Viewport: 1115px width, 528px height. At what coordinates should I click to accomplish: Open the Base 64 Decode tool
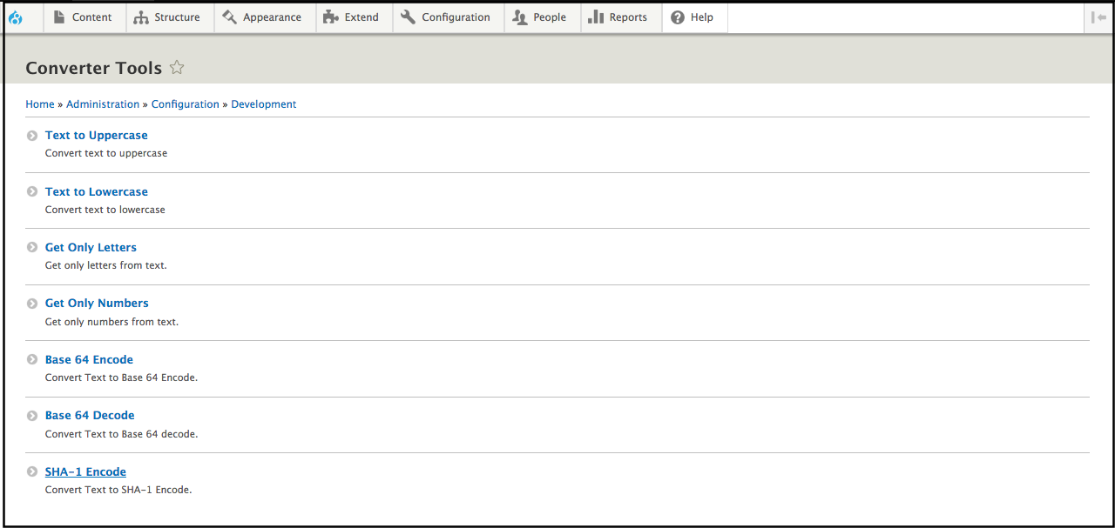pos(90,416)
